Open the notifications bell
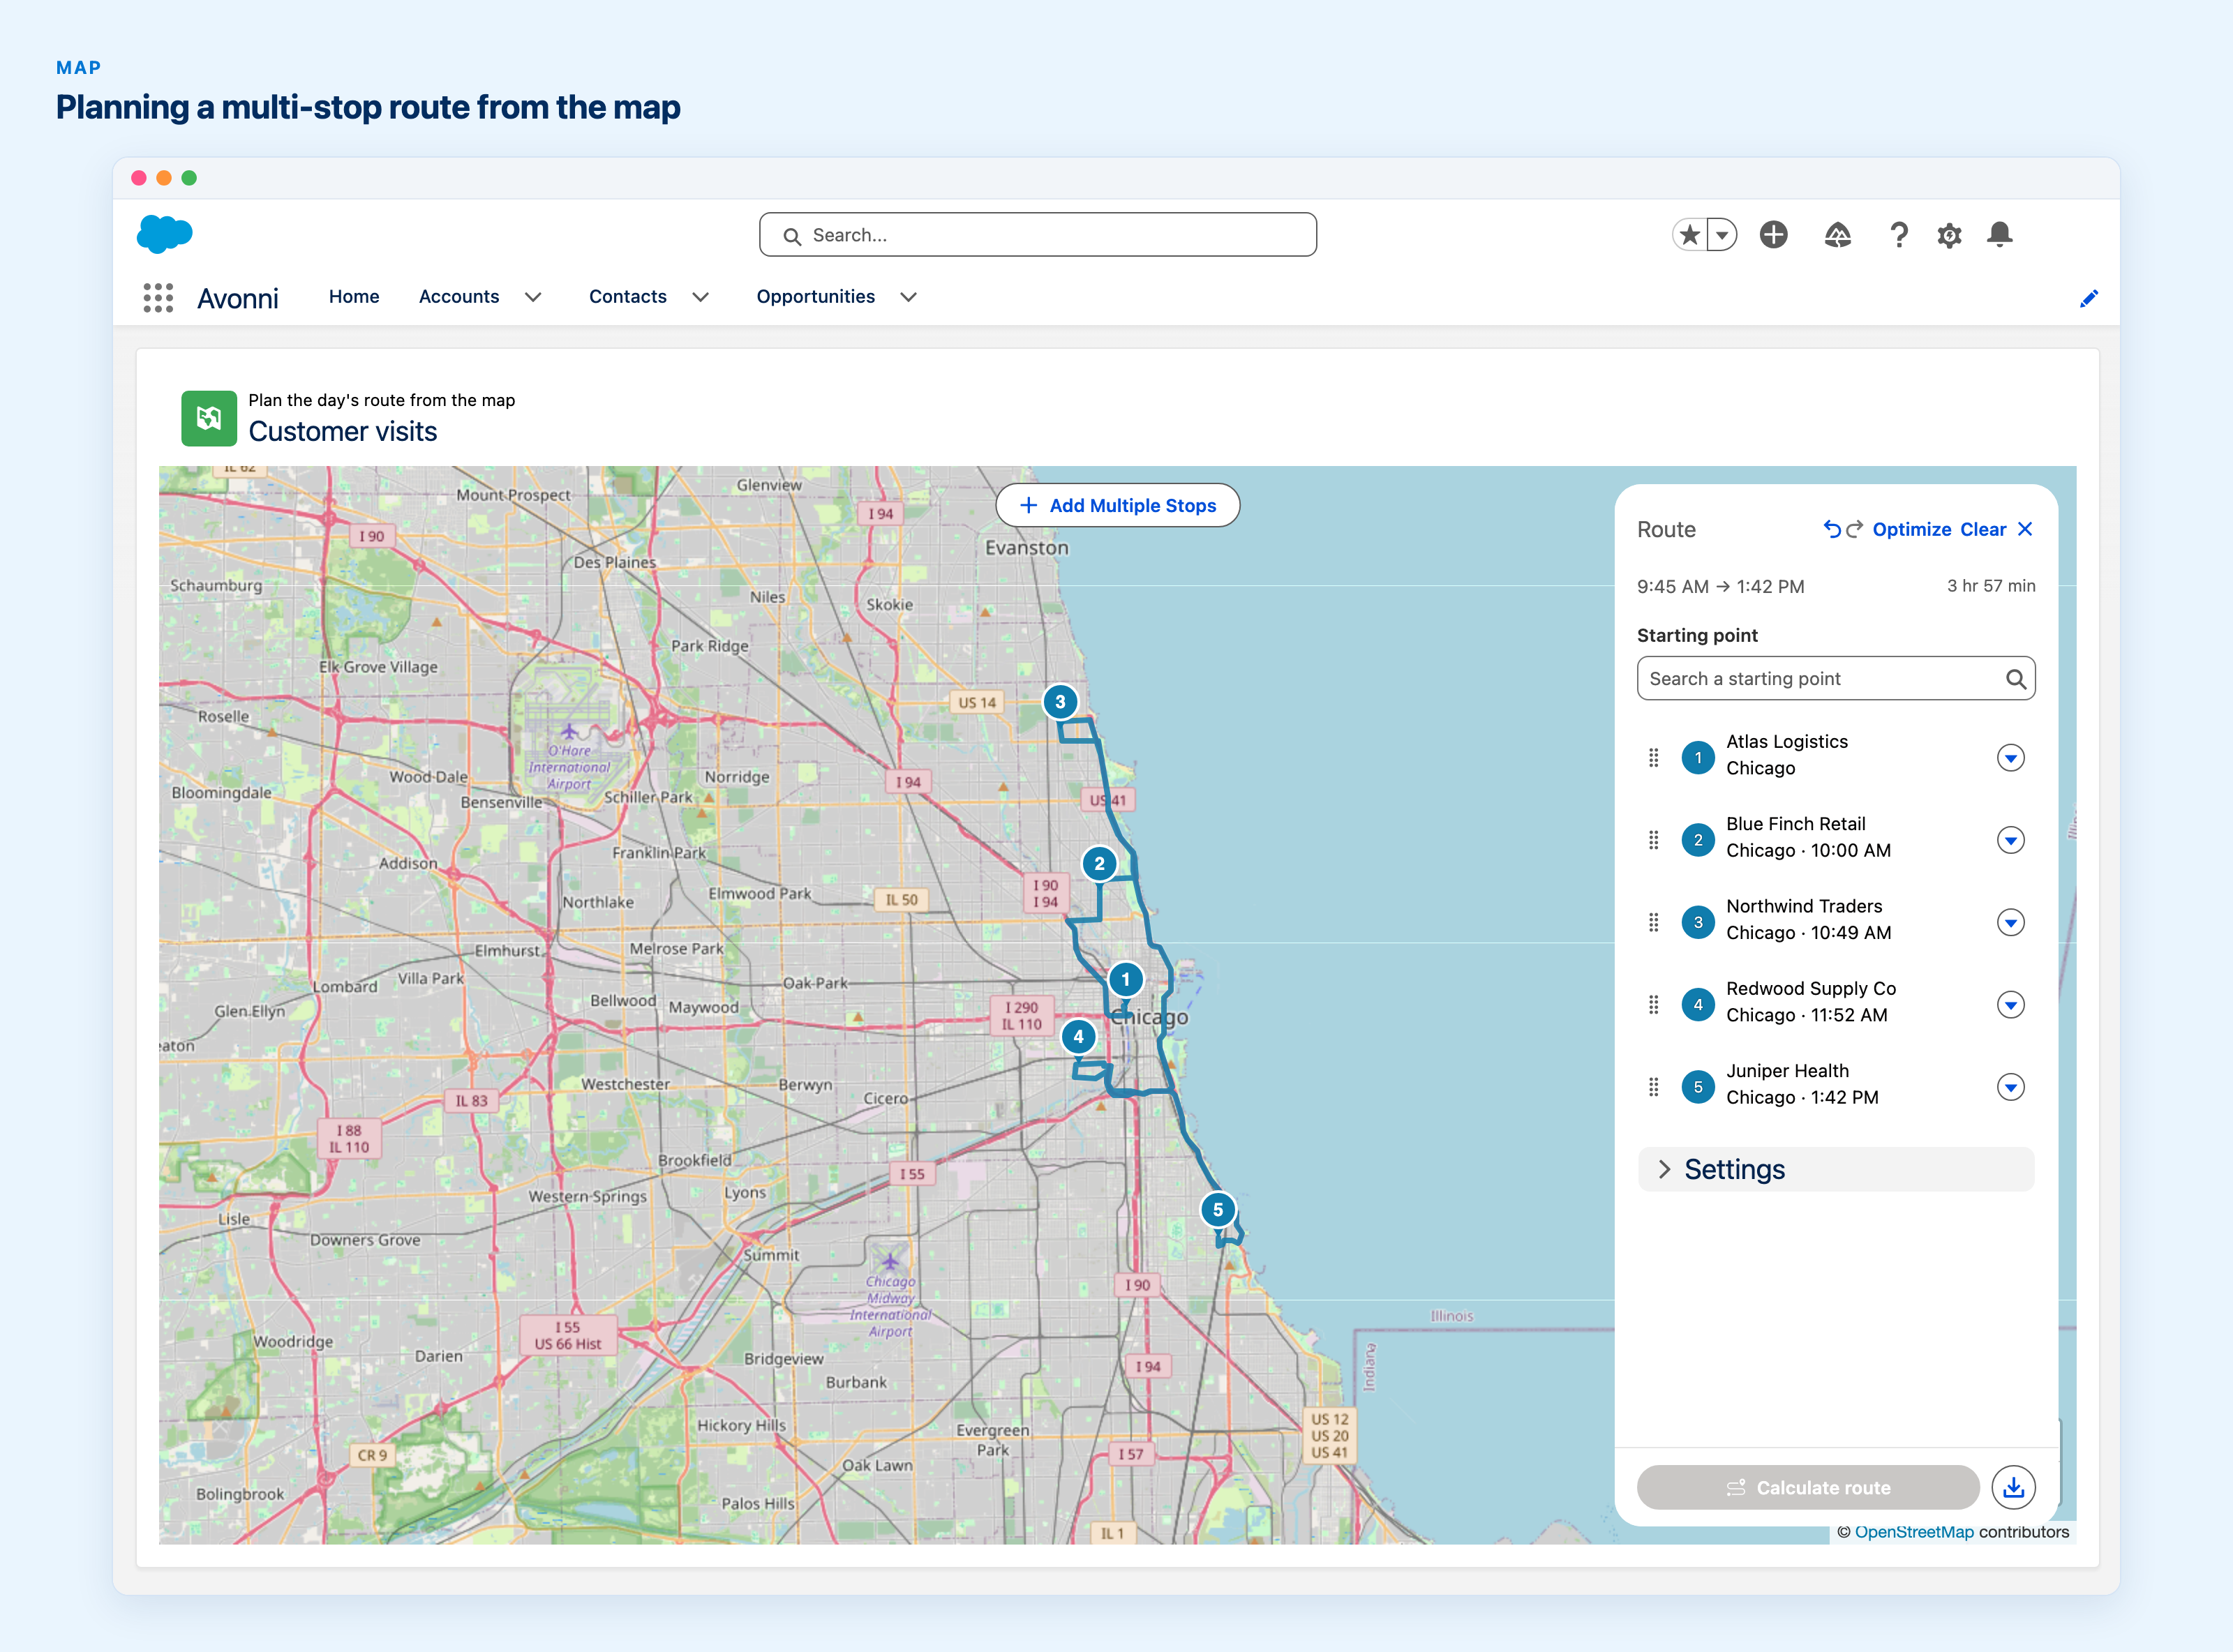Screen dimensions: 2233x1652 (2000, 235)
